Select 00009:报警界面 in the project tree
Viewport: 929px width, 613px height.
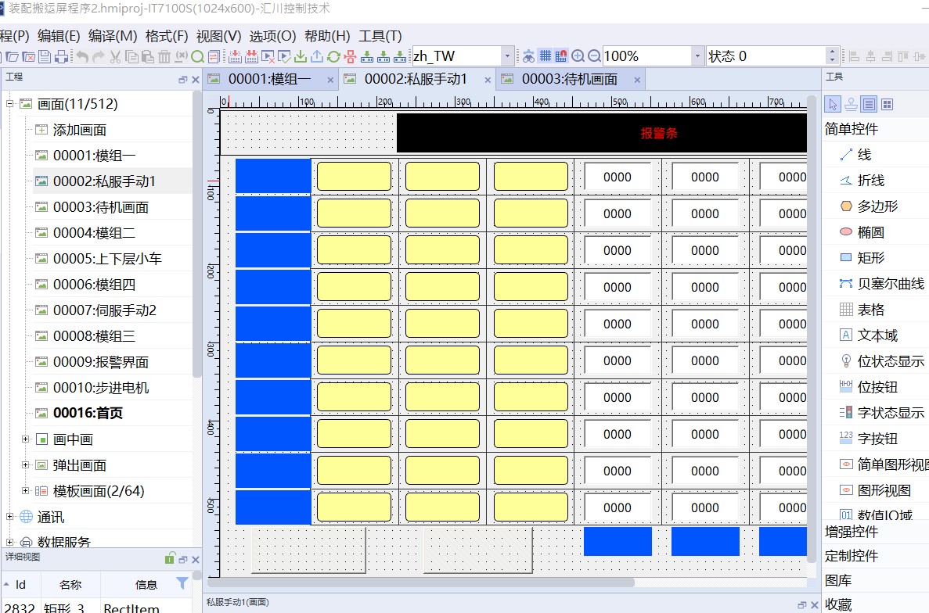click(100, 362)
